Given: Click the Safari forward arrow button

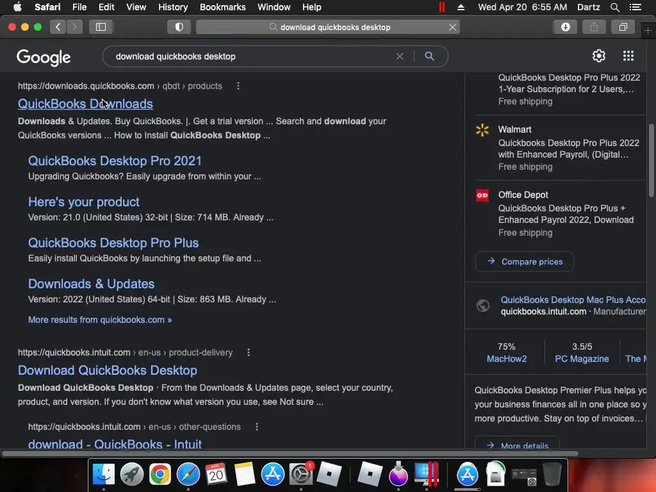Looking at the screenshot, I should [74, 27].
